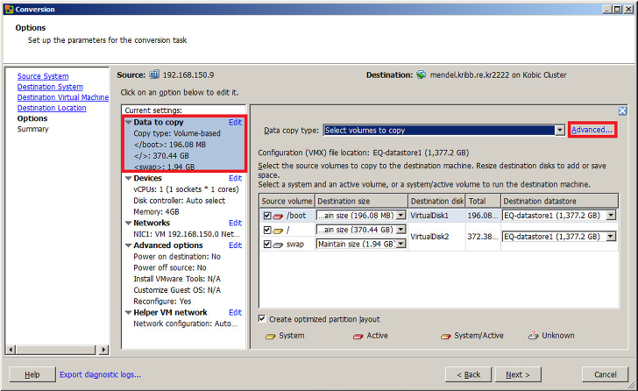
Task: Collapse the Advanced options section
Action: click(129, 245)
